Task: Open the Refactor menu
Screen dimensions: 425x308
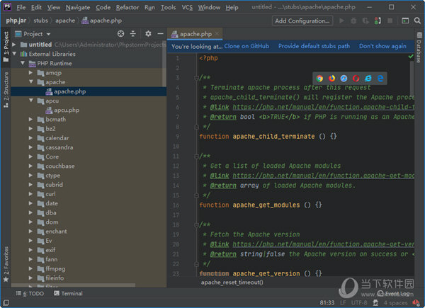Action: click(x=127, y=7)
